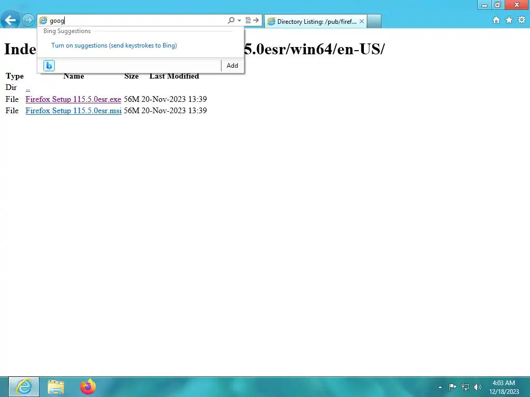Click the forward navigation arrow
The width and height of the screenshot is (530, 397).
click(x=28, y=20)
